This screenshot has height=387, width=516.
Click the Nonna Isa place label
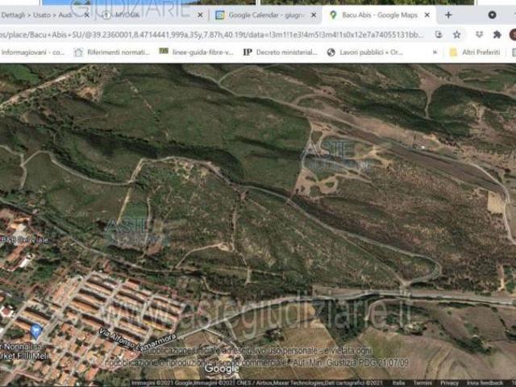point(22,347)
